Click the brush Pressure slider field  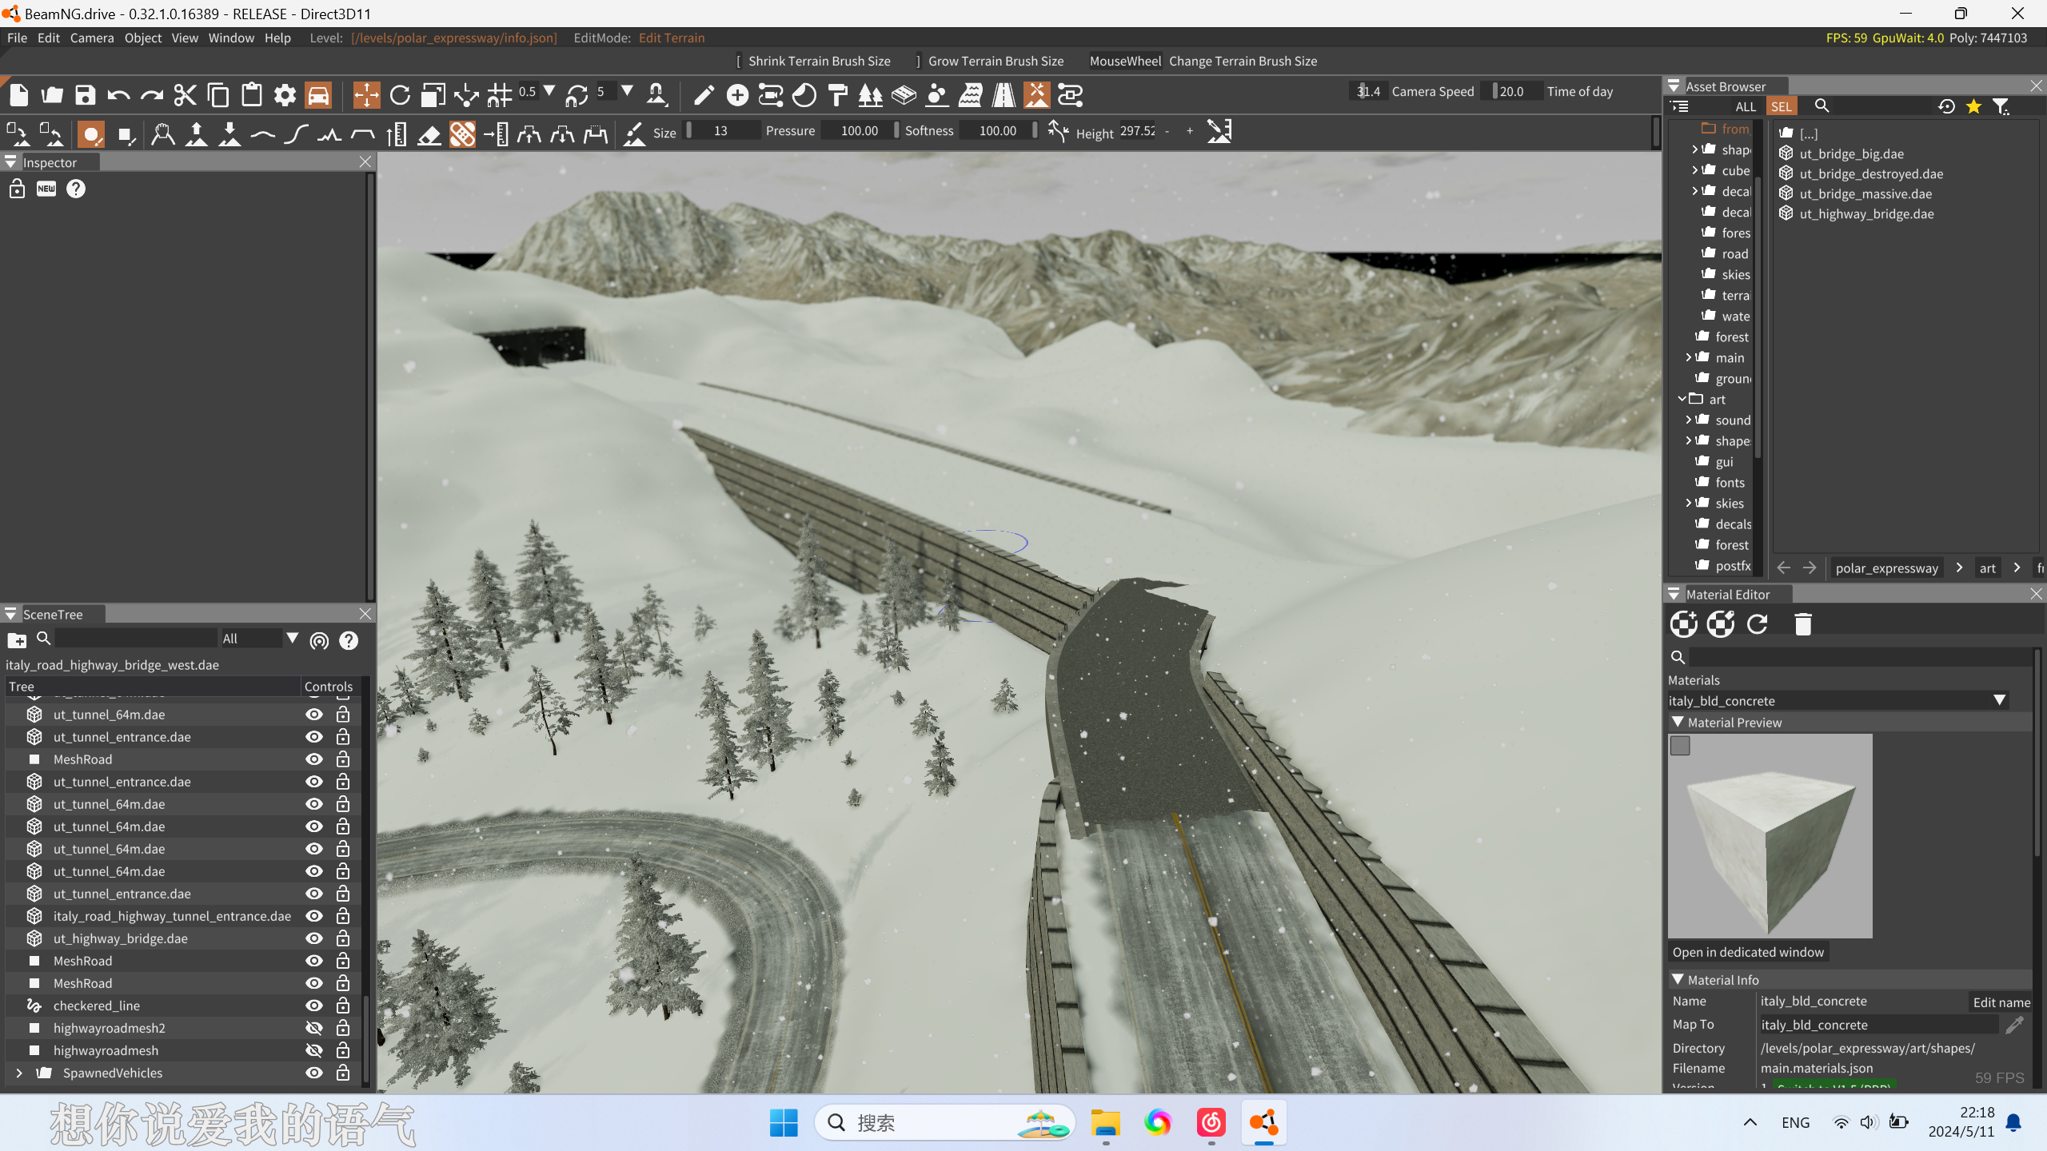[x=859, y=130]
